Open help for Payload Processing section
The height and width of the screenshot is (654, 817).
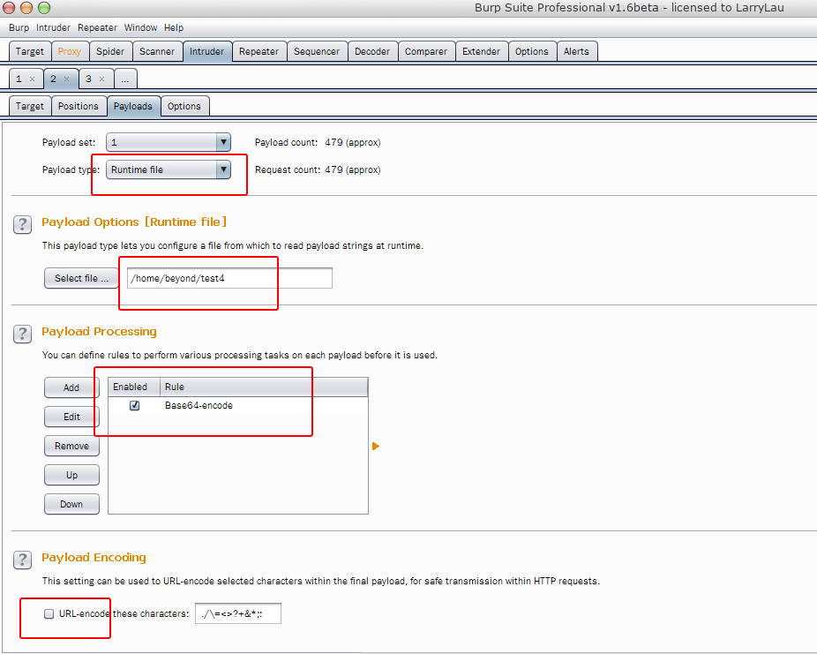pyautogui.click(x=22, y=334)
